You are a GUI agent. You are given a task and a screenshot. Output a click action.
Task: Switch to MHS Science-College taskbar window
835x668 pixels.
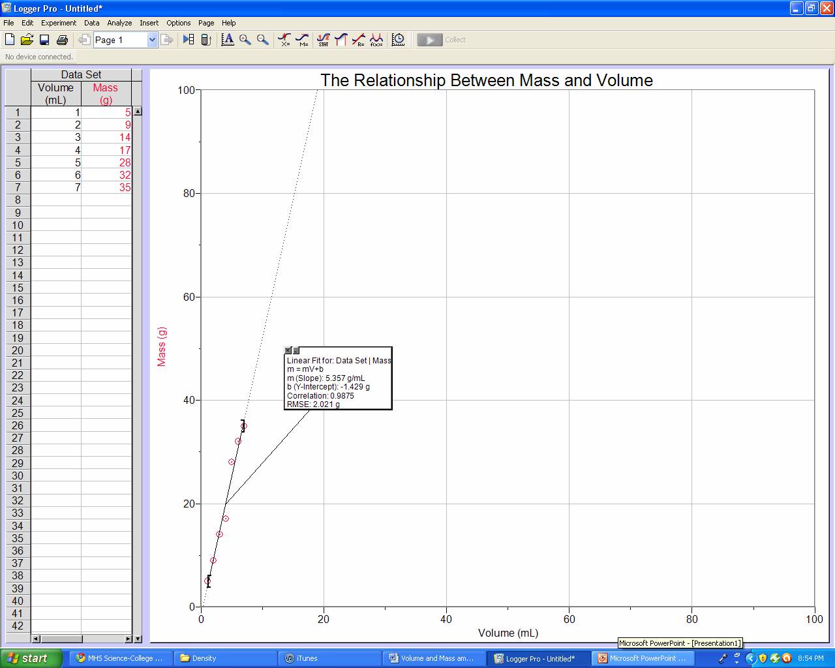pos(120,658)
